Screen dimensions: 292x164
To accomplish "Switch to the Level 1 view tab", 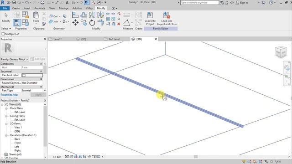I will [x=57, y=39].
